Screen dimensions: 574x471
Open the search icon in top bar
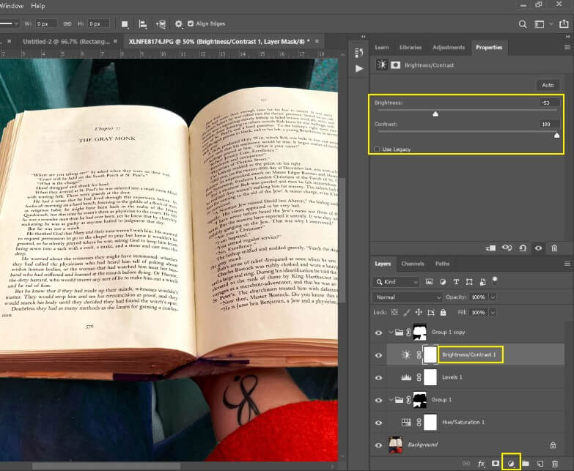523,24
